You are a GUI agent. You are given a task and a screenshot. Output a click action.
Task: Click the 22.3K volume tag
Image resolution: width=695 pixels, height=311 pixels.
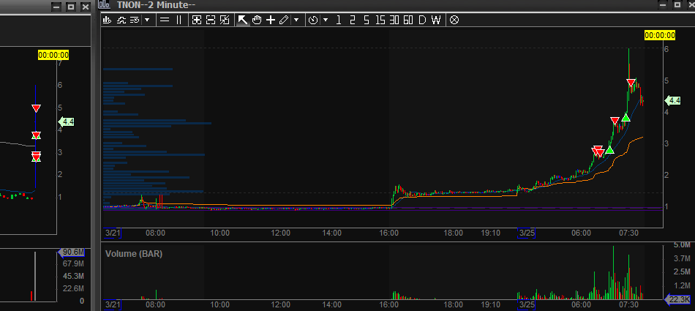tap(677, 300)
